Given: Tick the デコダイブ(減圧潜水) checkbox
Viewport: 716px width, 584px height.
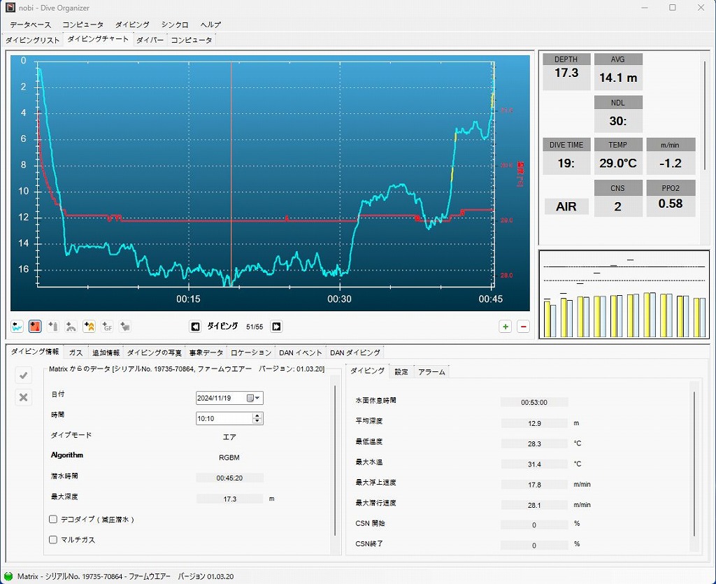Looking at the screenshot, I should tap(53, 519).
